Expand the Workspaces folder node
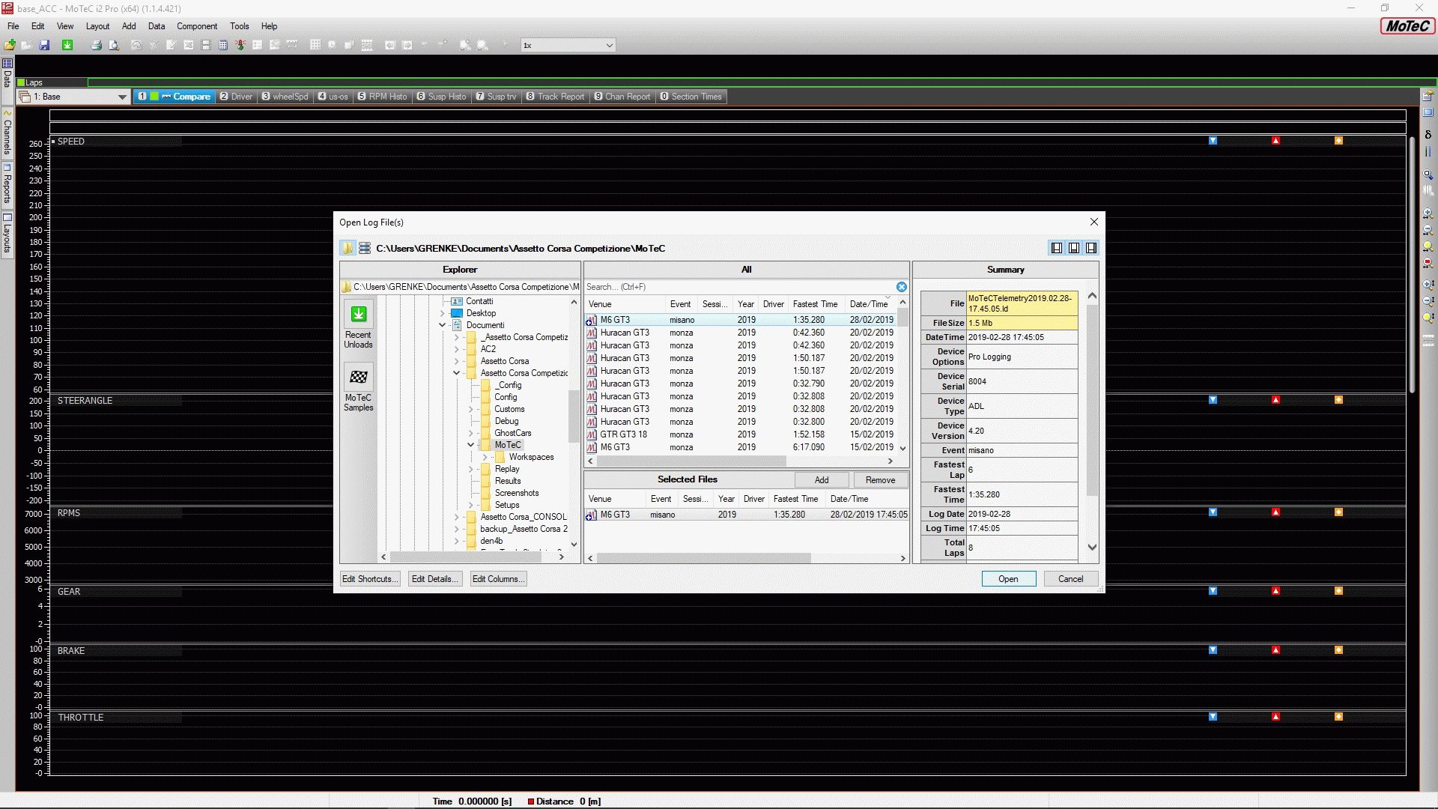 click(485, 458)
